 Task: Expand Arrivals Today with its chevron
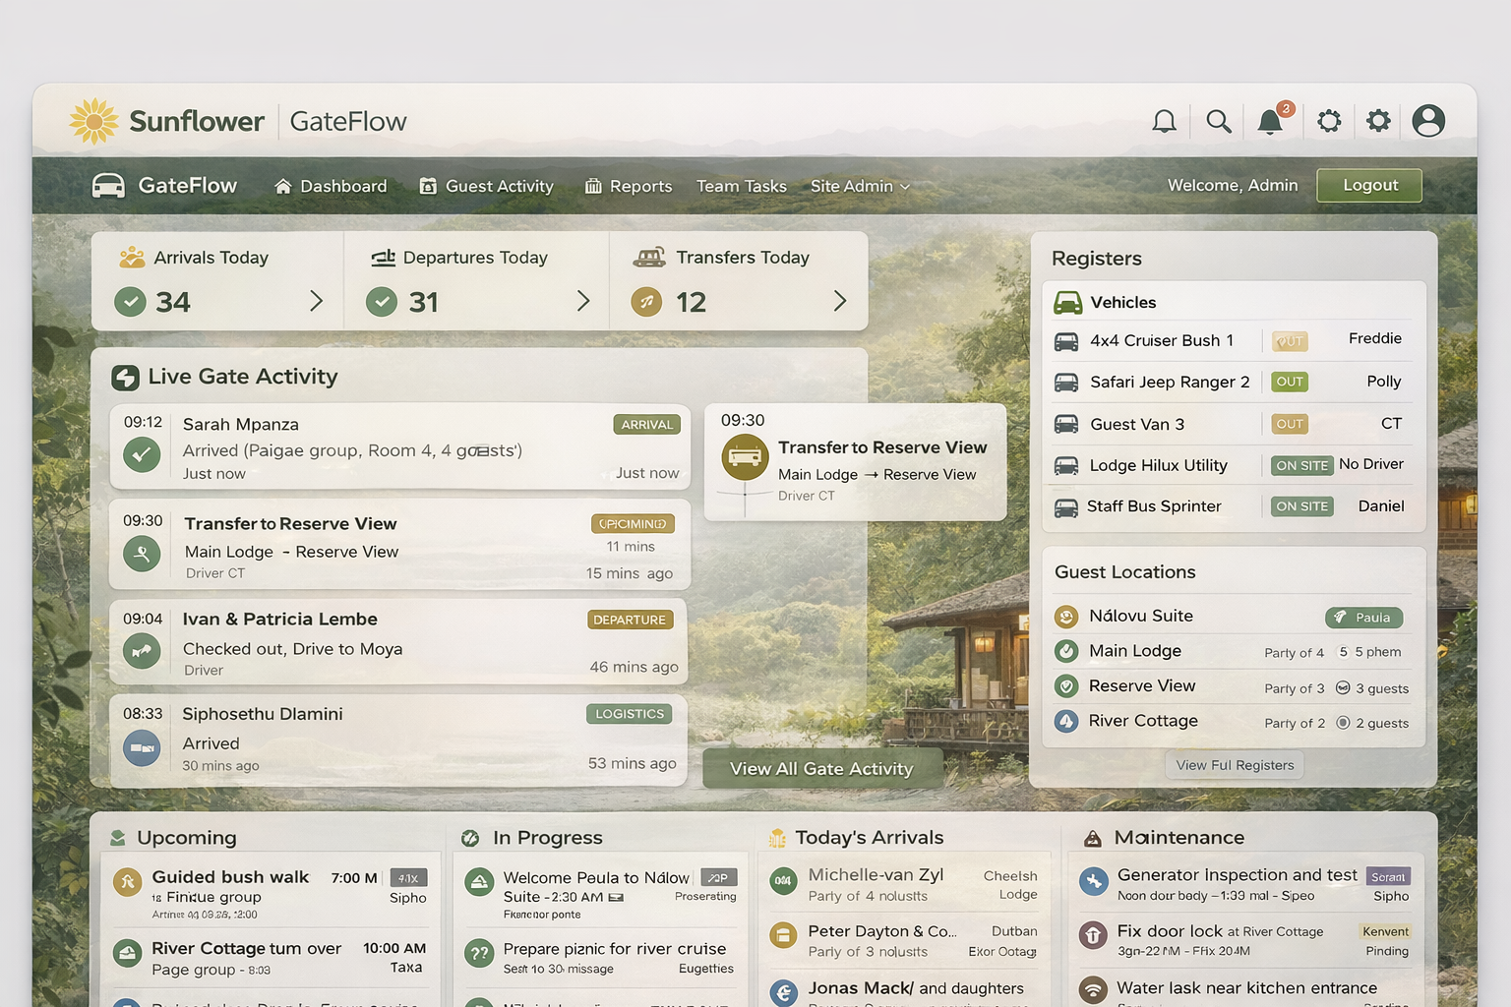tap(315, 302)
